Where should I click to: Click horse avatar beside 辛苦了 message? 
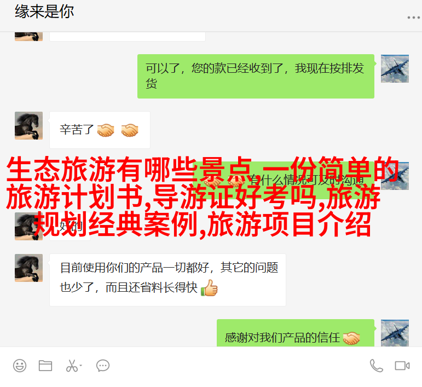tap(28, 125)
